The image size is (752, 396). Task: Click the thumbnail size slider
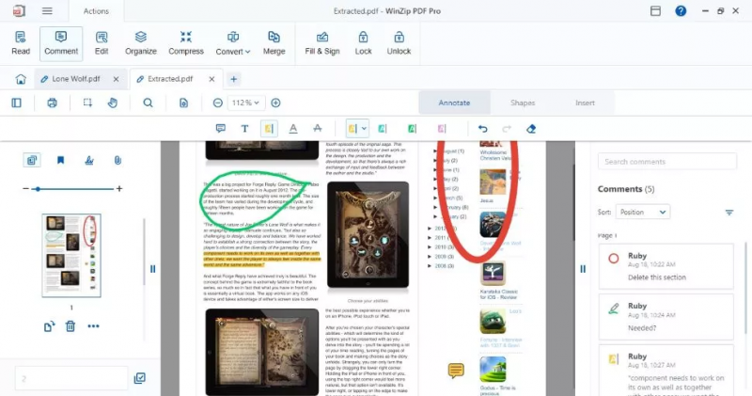coord(72,189)
